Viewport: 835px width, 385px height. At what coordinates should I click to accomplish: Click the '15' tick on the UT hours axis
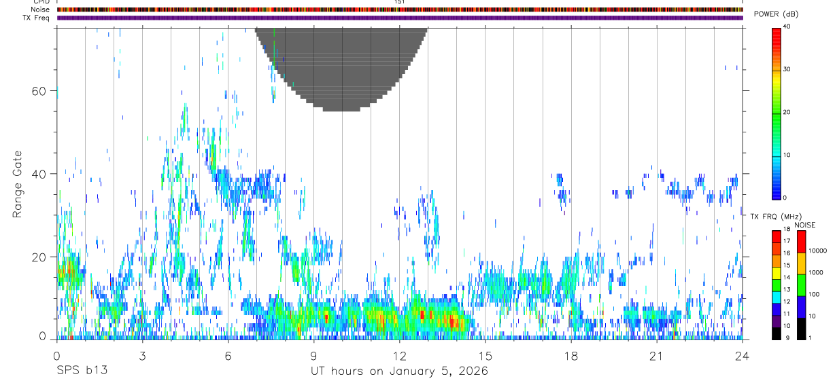pos(485,355)
